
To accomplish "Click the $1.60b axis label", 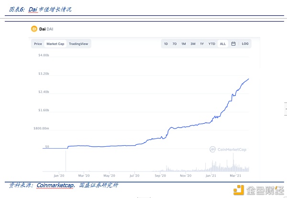I will click(x=44, y=110).
